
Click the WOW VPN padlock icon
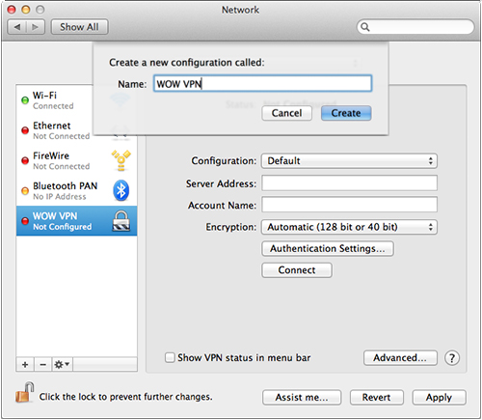coord(121,221)
